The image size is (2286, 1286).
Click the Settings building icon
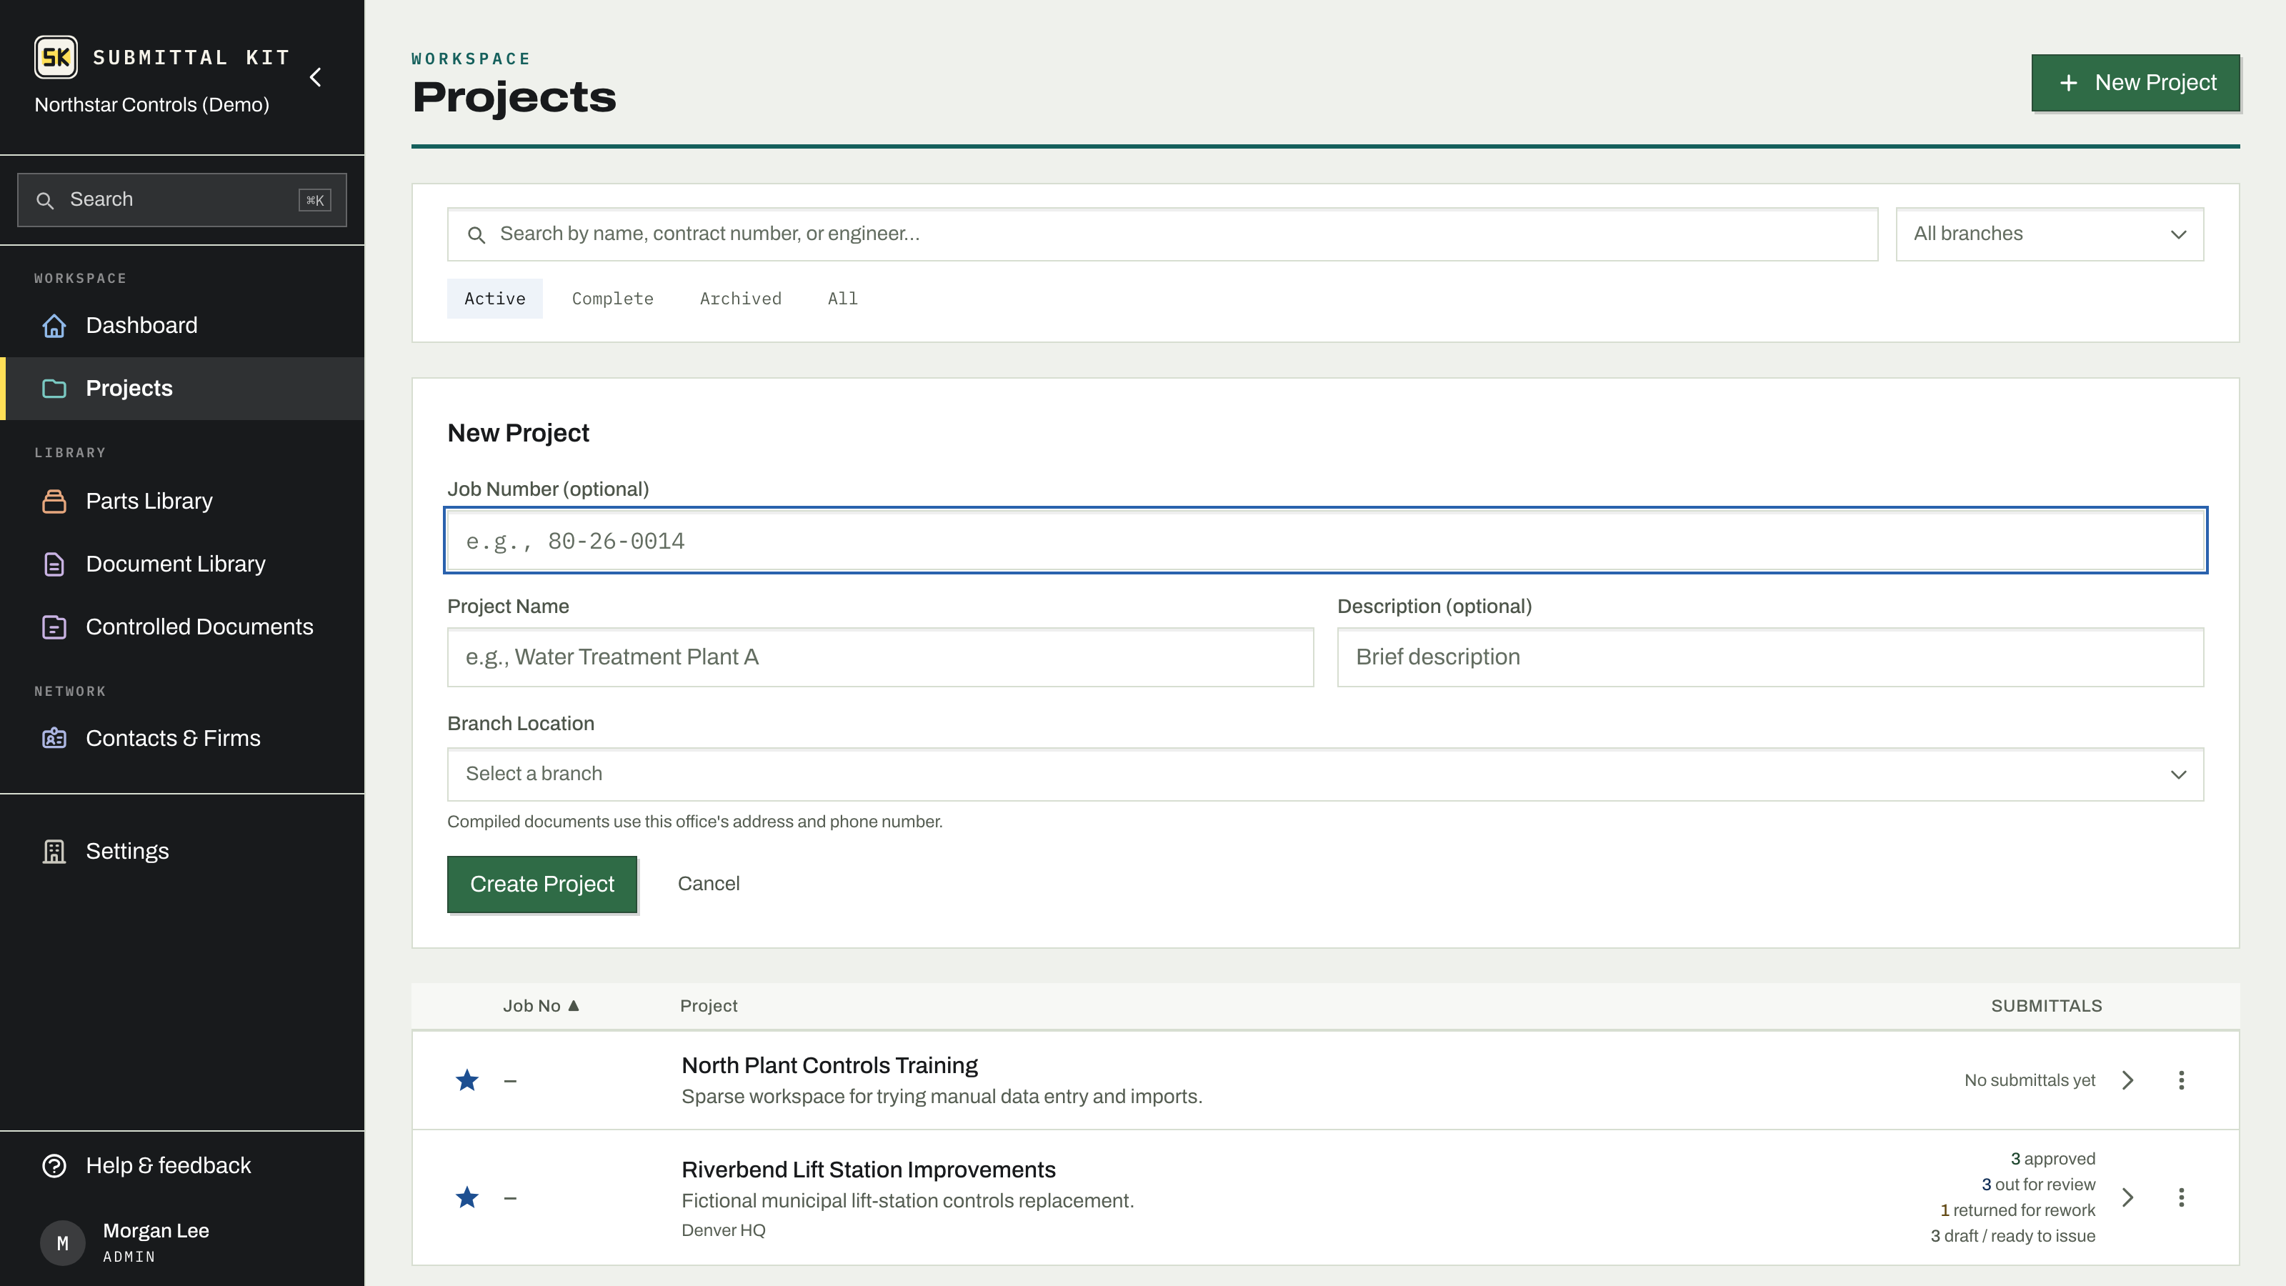[54, 851]
